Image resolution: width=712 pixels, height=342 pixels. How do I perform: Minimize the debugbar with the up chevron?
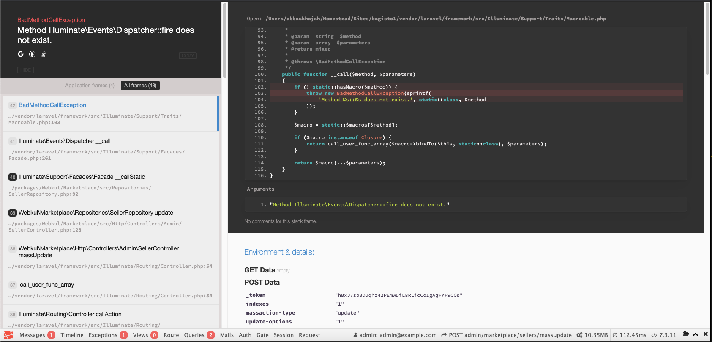pyautogui.click(x=696, y=334)
